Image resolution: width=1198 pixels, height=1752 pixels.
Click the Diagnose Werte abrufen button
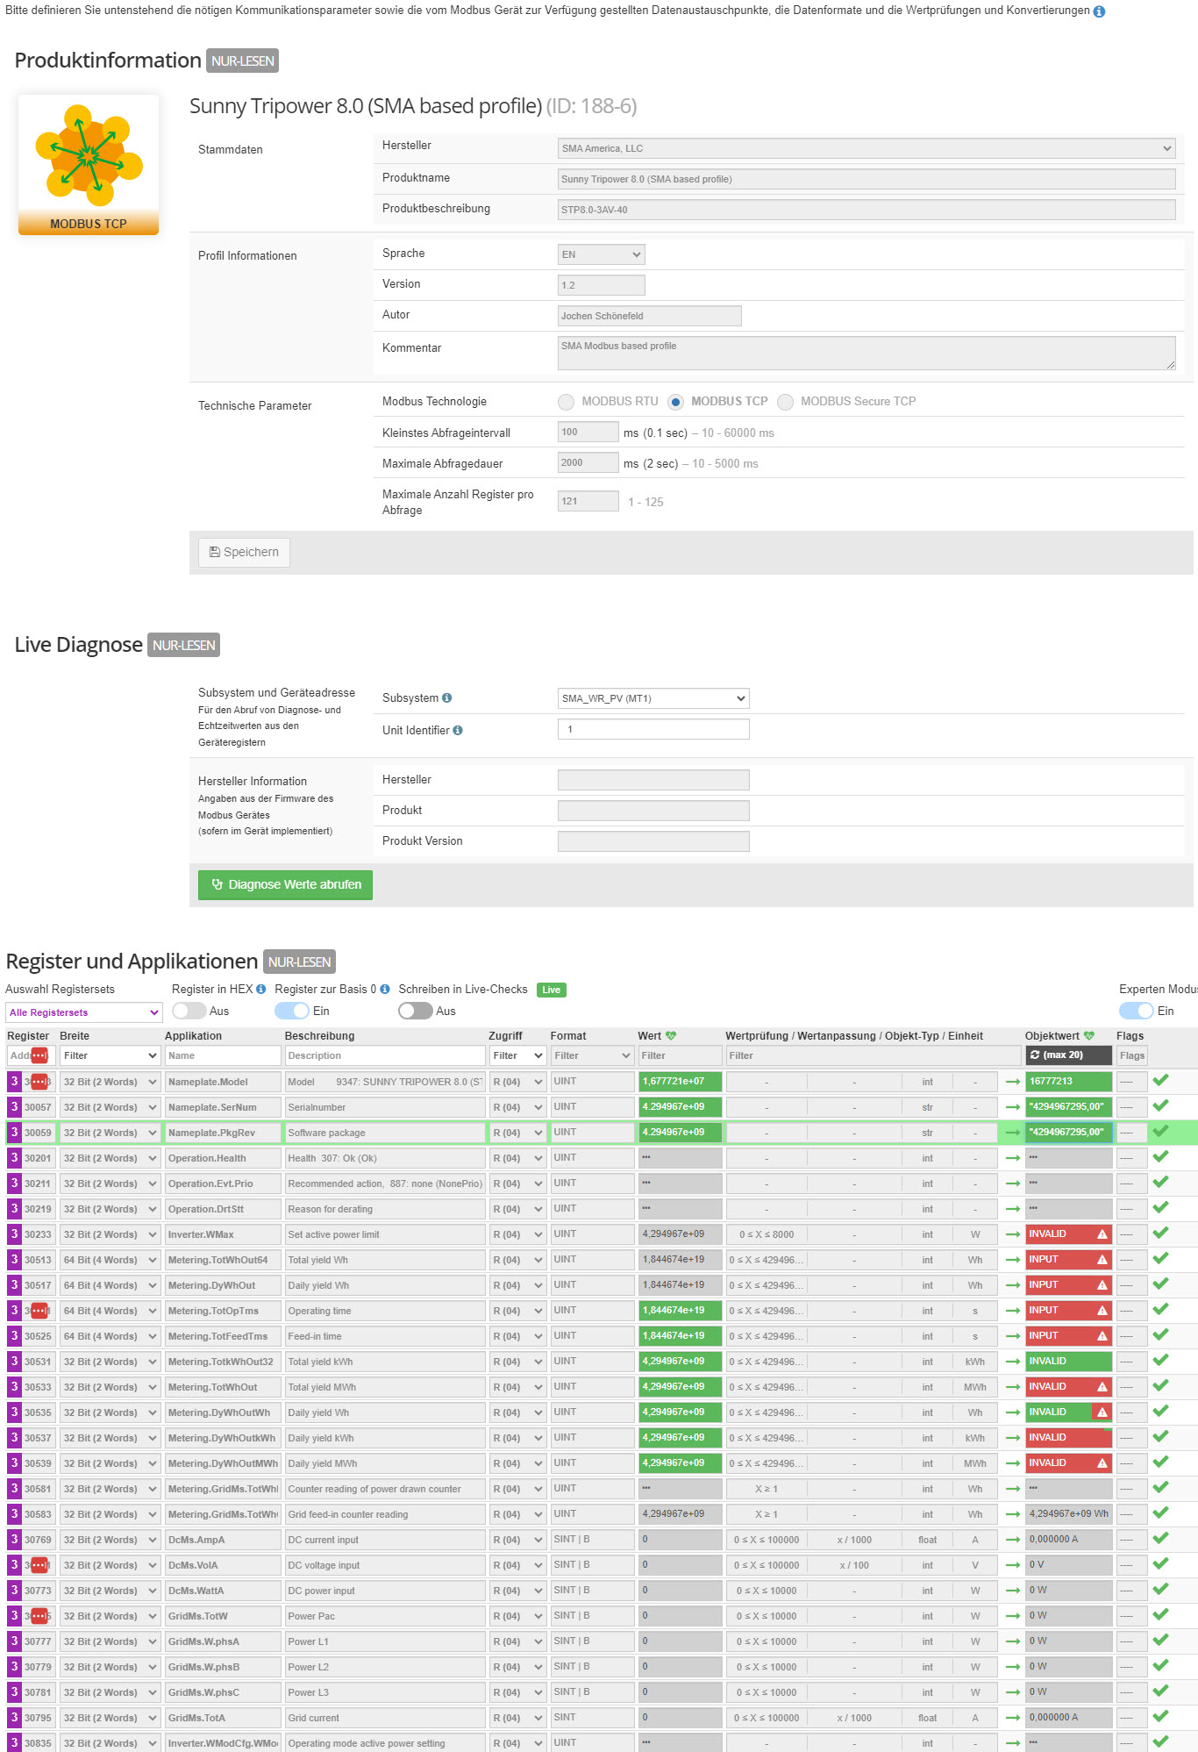285,884
